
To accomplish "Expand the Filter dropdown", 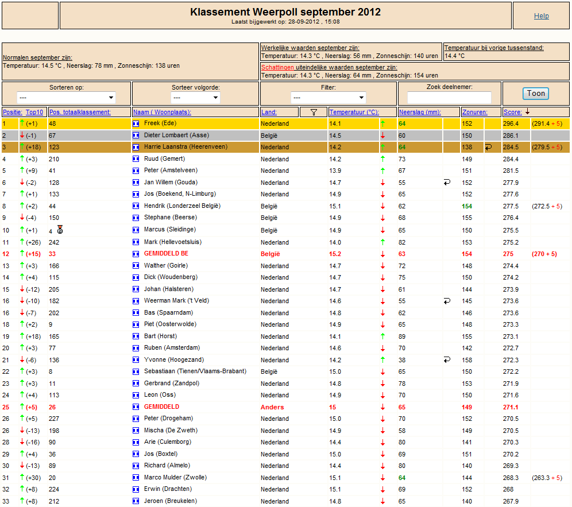I will 328,98.
